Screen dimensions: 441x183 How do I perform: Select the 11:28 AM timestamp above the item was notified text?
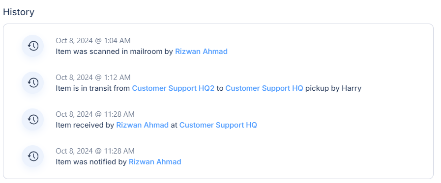tap(95, 151)
